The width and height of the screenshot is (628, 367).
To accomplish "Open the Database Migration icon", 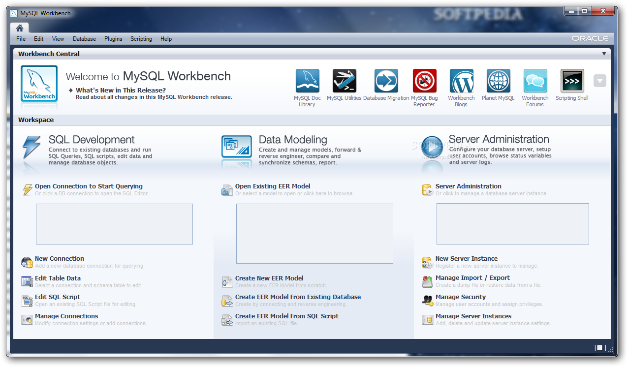I will click(386, 81).
